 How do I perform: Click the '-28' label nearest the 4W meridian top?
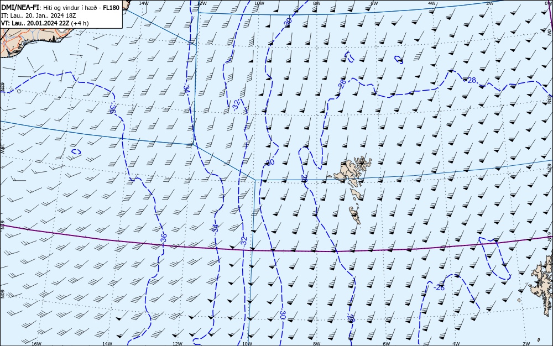(470, 80)
